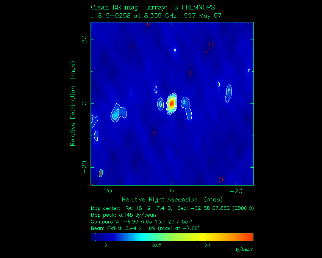Click the 'Relative Declination (mas)' axis label

click(x=73, y=104)
